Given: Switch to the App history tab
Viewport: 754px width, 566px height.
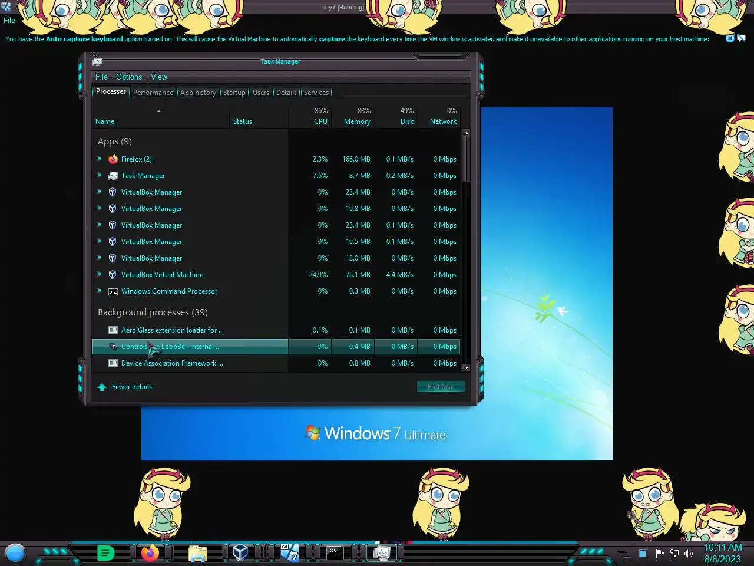Looking at the screenshot, I should click(198, 92).
